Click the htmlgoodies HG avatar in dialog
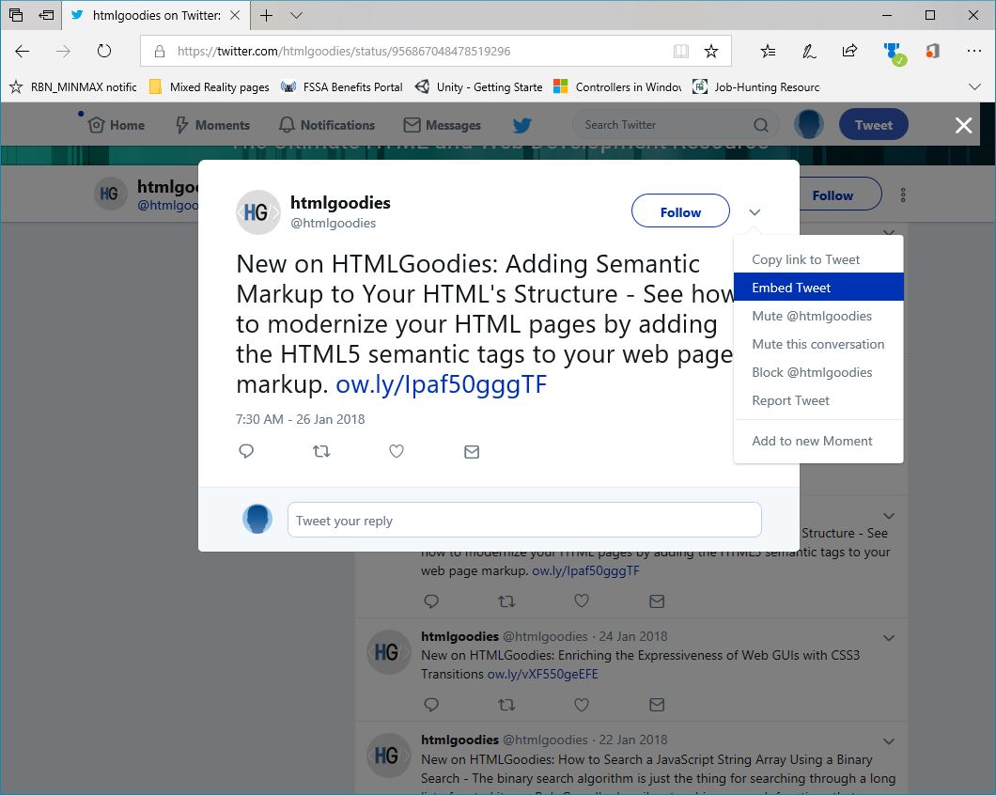 tap(257, 212)
